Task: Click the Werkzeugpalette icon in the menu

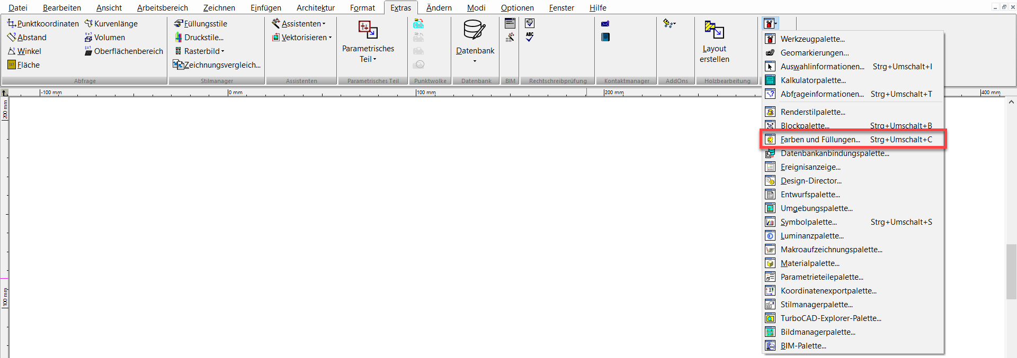Action: (x=770, y=39)
